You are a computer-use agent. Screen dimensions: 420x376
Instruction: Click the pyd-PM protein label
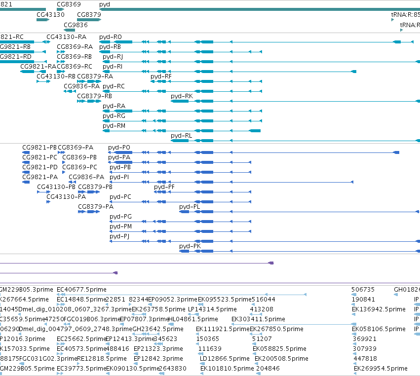pyautogui.click(x=121, y=226)
